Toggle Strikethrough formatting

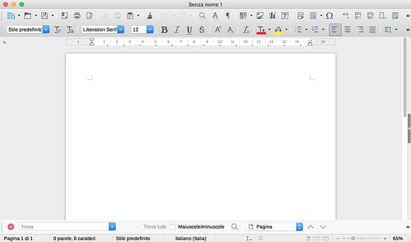[201, 30]
